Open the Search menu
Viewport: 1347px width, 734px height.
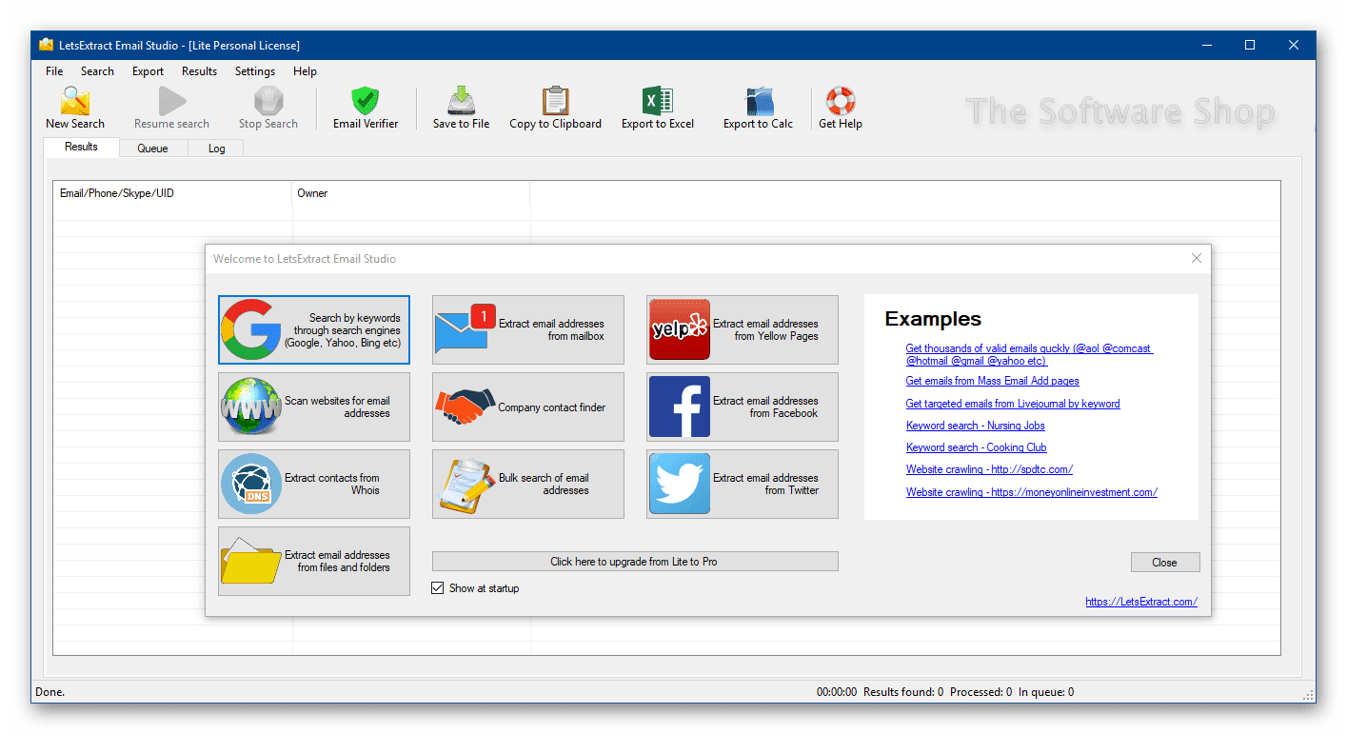click(x=97, y=71)
